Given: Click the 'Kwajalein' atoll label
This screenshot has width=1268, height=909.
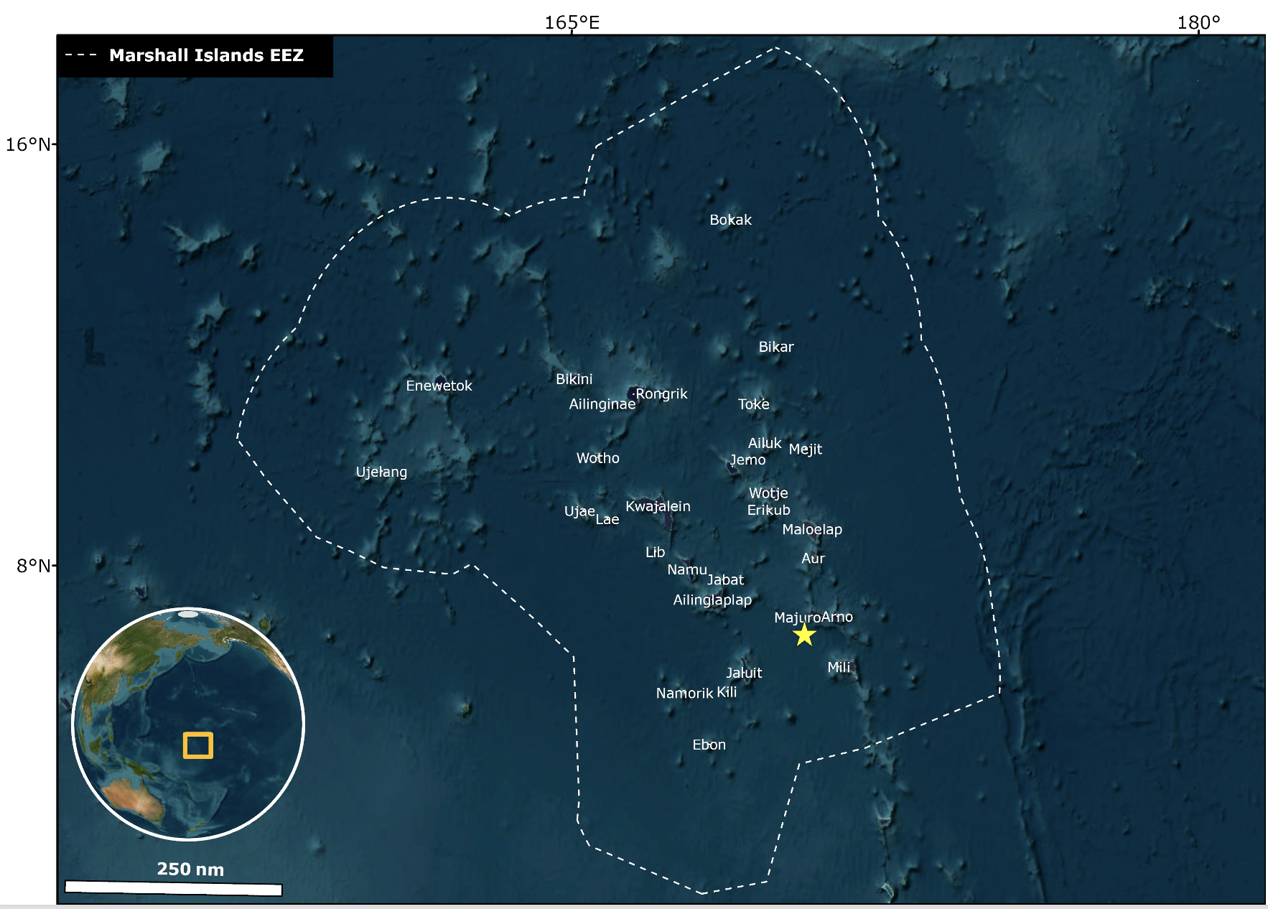Looking at the screenshot, I should click(658, 506).
